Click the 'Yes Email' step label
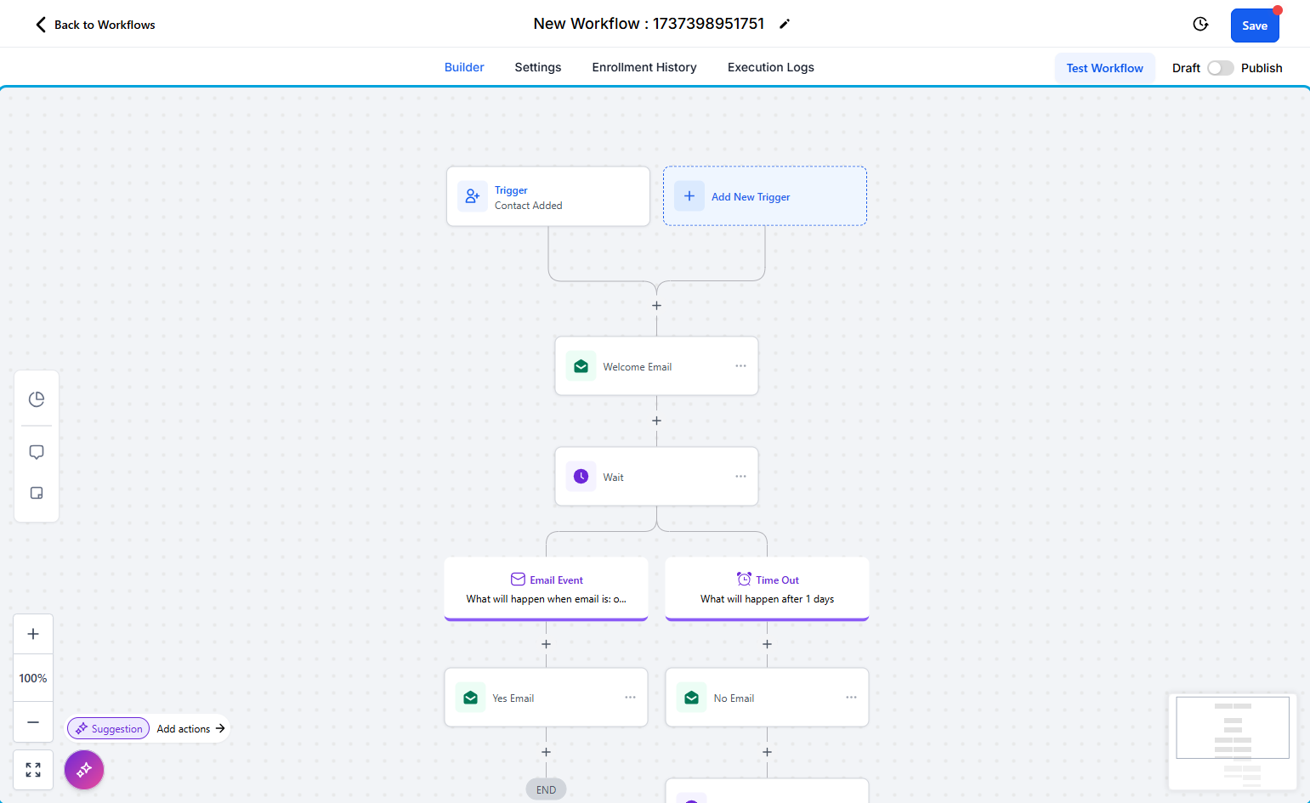Viewport: 1310px width, 803px height. pyautogui.click(x=513, y=698)
